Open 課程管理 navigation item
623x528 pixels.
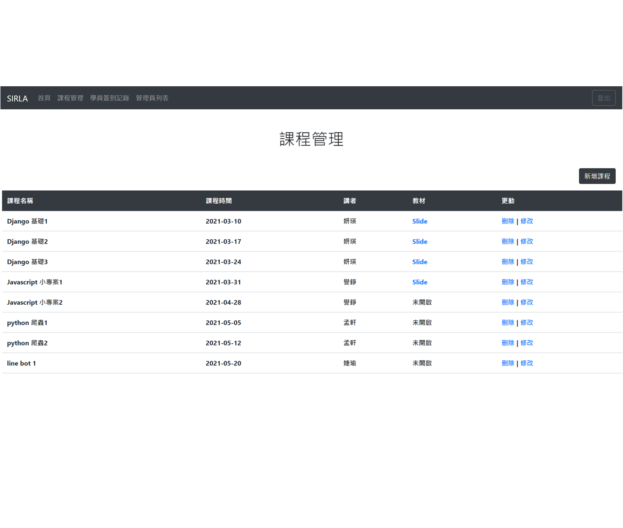click(70, 98)
